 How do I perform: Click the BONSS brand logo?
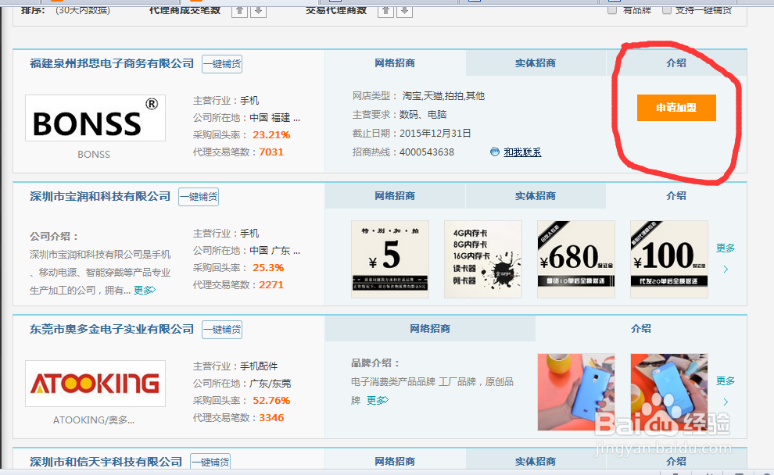coord(95,118)
